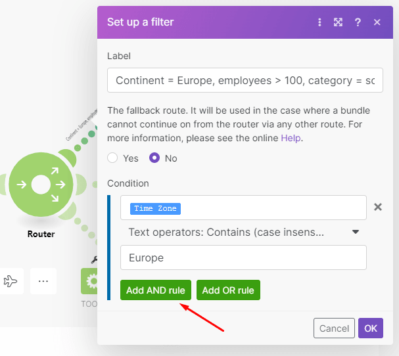Screen dimensions: 399x356
Task: Open the online Help link
Action: tap(290, 139)
